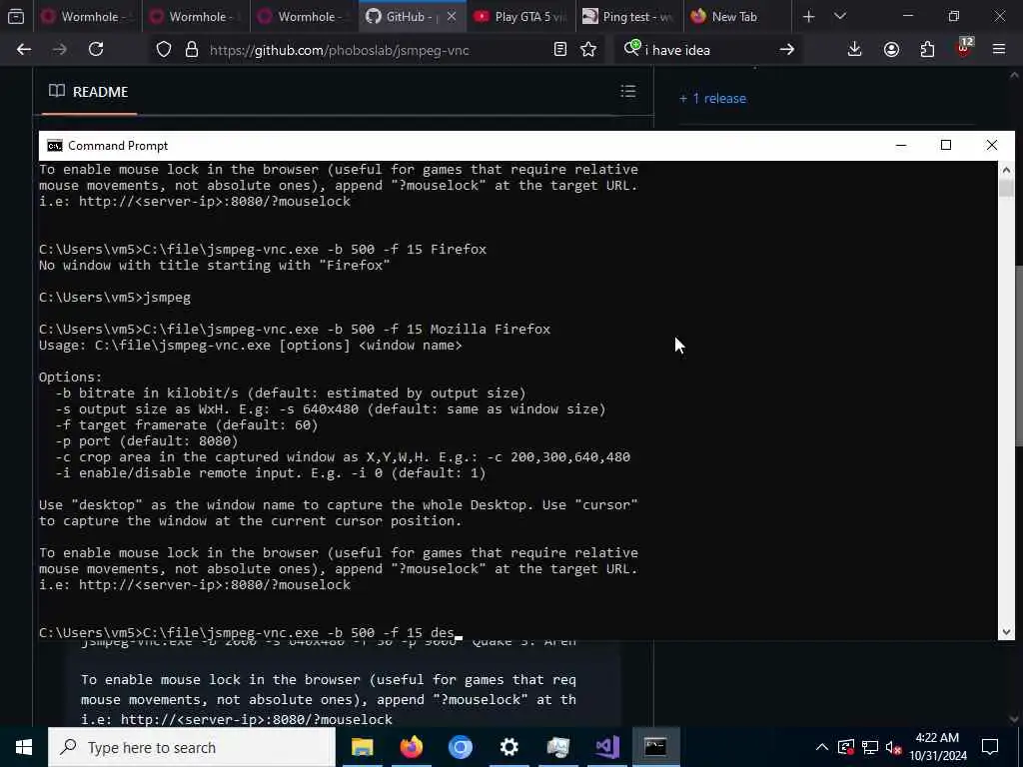Open the 4:22 AM clock and date
Viewport: 1023px width, 767px height.
pyautogui.click(x=938, y=747)
